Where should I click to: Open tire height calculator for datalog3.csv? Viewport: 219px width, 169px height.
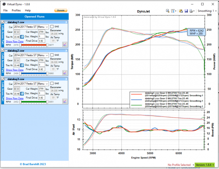(x=22, y=94)
